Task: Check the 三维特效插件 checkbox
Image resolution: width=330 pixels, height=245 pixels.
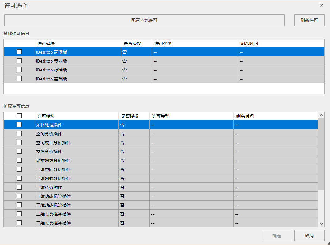Action: point(19,187)
